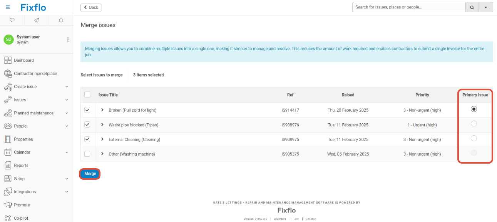
Task: Click the Issue Title column header
Action: (x=108, y=95)
